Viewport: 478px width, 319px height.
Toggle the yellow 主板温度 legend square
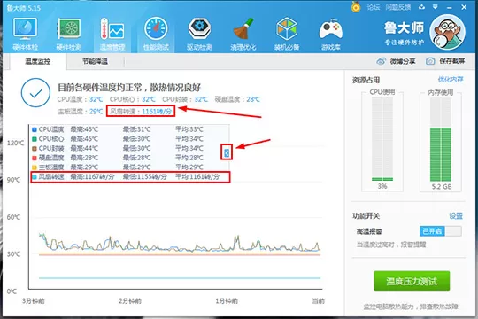pyautogui.click(x=35, y=167)
